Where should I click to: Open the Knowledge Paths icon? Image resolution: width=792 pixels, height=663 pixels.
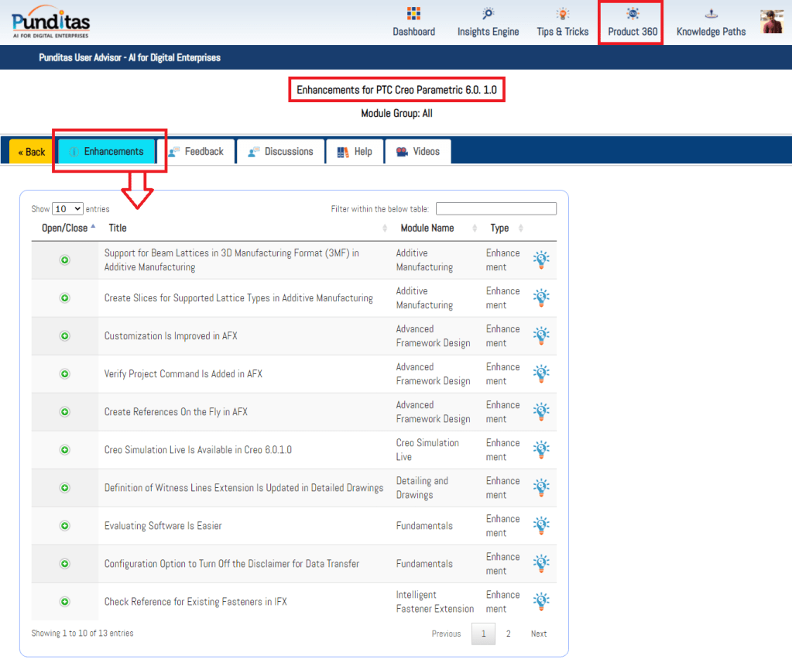711,15
